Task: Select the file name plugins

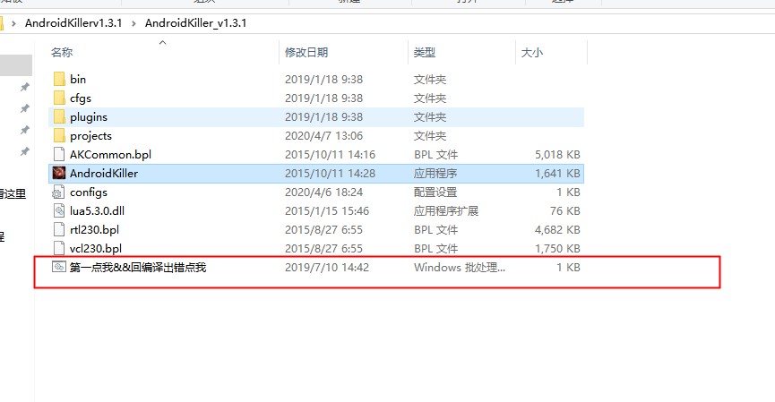Action: (x=89, y=117)
